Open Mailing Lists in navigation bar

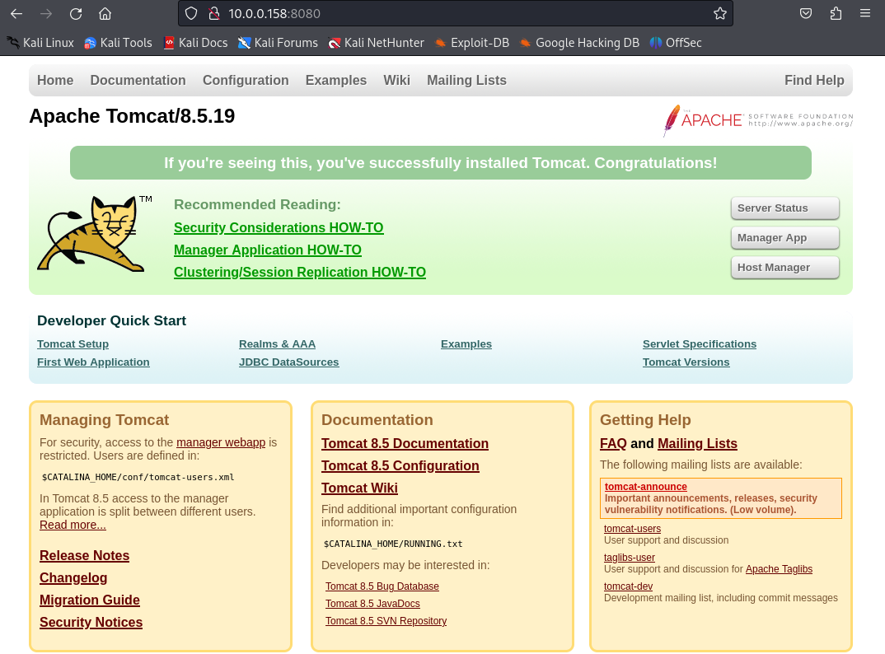(466, 80)
